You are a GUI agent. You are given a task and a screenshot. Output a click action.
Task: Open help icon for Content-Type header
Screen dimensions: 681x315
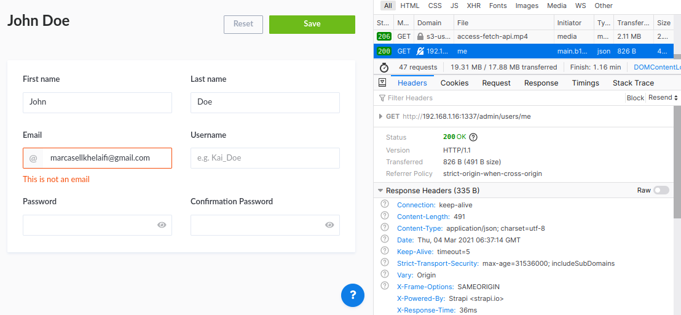384,228
